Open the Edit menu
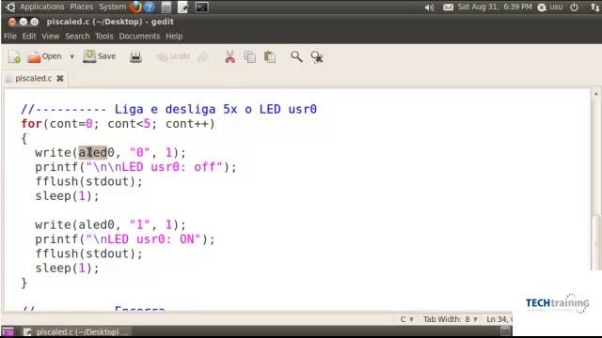The height and width of the screenshot is (338, 602). tap(29, 36)
